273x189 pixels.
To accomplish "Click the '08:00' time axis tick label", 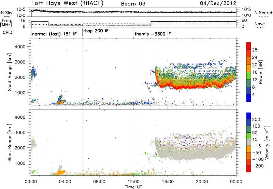I will tap(99, 182).
